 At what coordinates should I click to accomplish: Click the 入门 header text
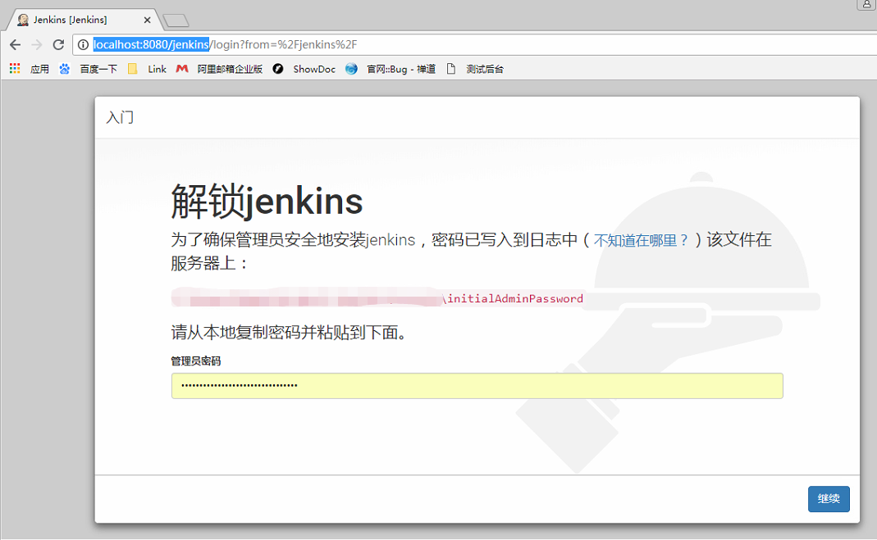point(120,117)
